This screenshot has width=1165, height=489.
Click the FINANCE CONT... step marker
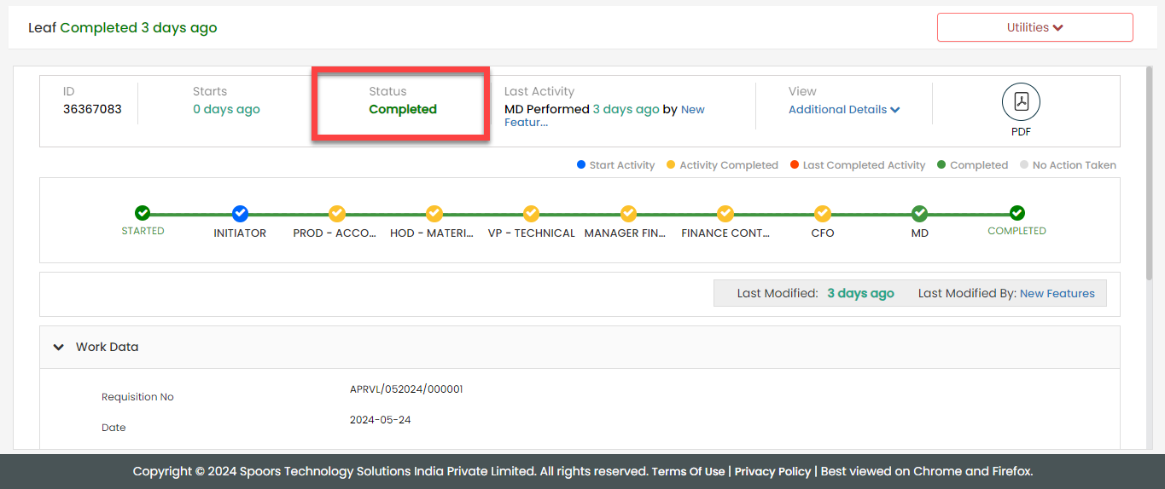(725, 213)
